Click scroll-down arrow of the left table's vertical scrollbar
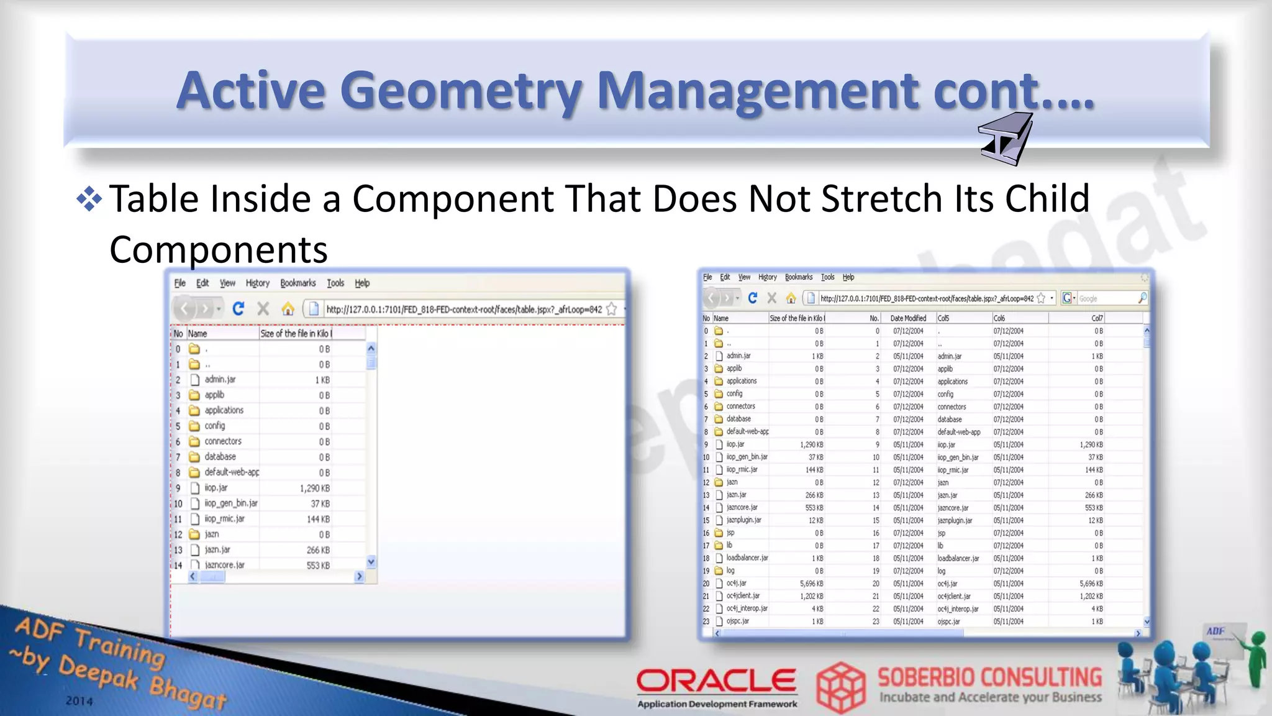 tap(371, 562)
